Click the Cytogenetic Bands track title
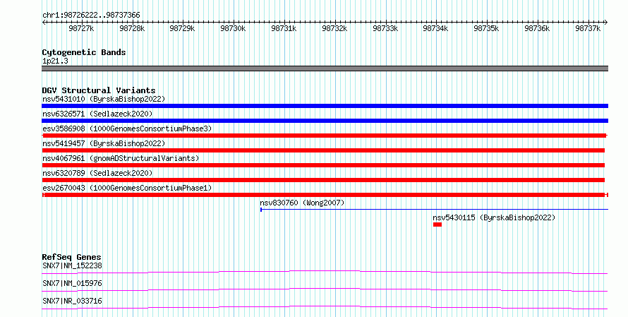The height and width of the screenshot is (317, 628). 84,52
